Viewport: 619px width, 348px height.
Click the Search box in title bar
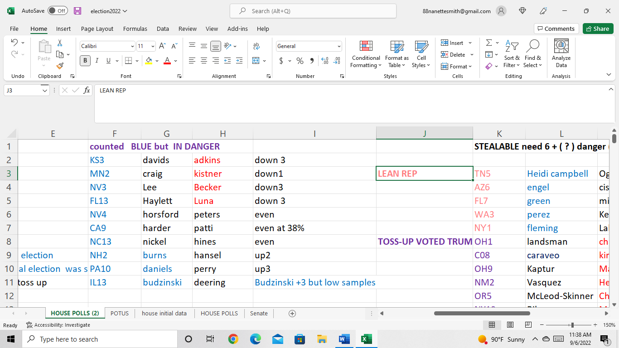coord(313,11)
